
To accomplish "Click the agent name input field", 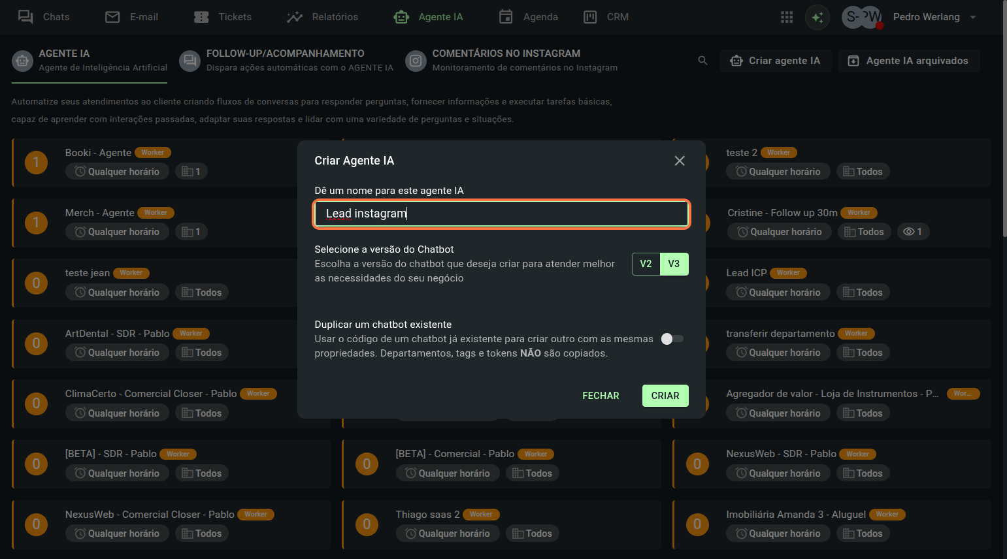I will [501, 214].
